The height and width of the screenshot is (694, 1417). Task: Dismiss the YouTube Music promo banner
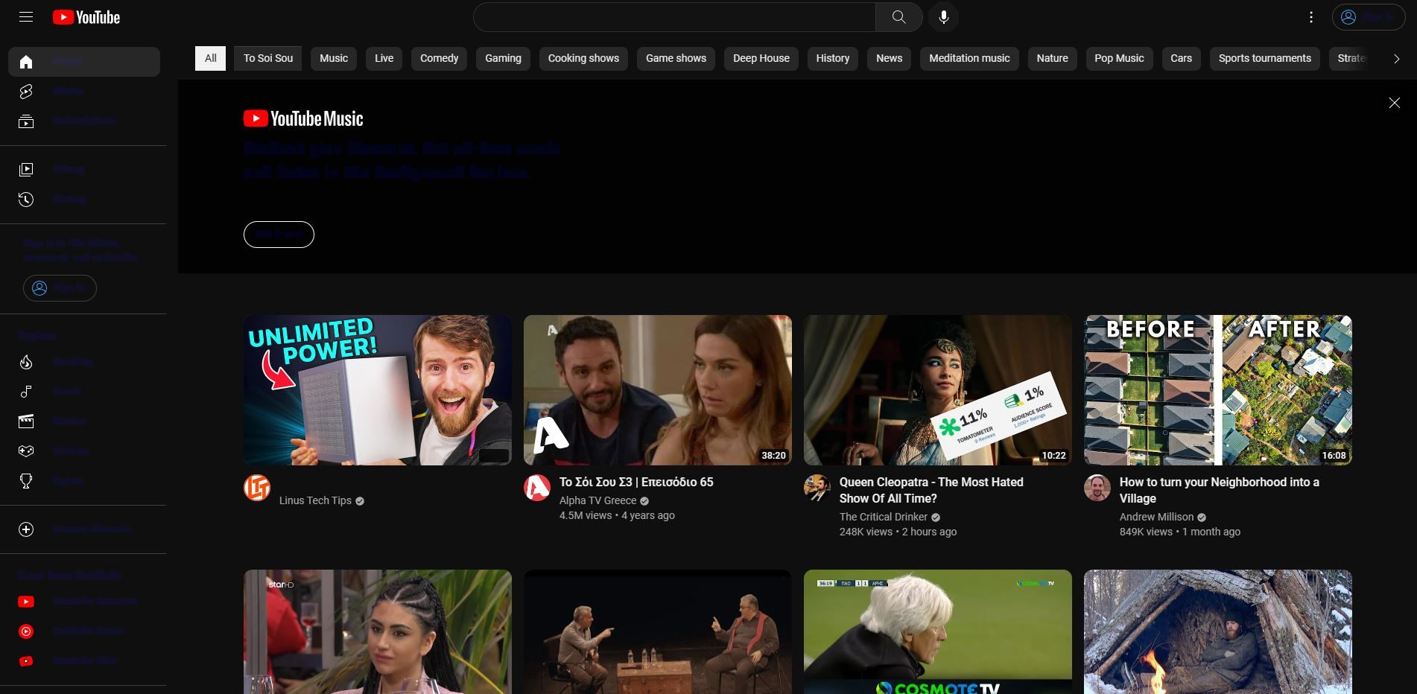(1395, 103)
